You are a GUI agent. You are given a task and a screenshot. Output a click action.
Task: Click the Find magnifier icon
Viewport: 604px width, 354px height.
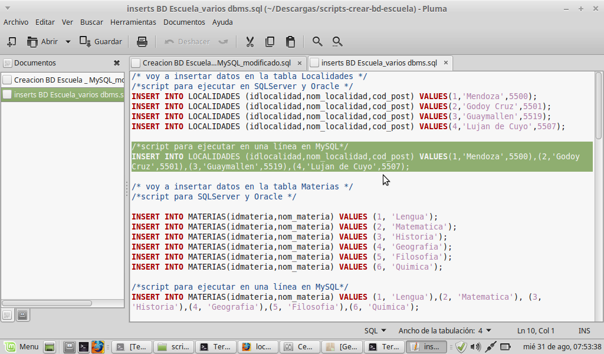(x=317, y=41)
